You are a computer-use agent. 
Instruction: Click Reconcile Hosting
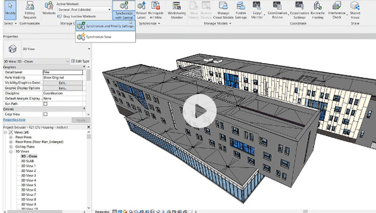click(x=317, y=10)
